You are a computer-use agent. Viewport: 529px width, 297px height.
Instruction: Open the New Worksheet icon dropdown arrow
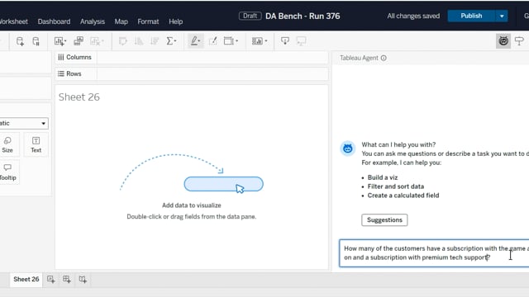click(x=65, y=41)
